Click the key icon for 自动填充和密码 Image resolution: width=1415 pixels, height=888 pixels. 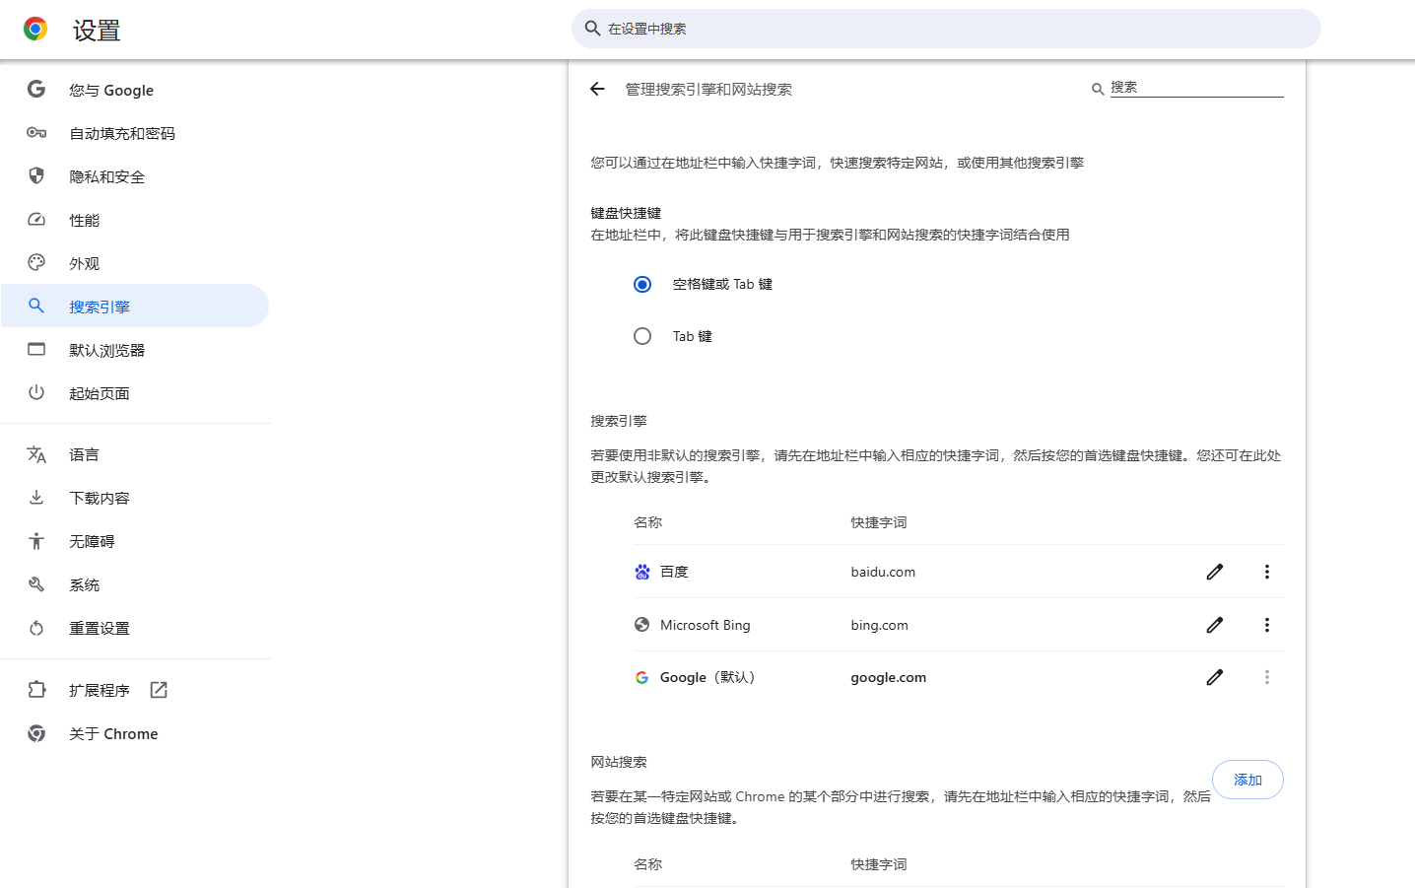(x=36, y=132)
